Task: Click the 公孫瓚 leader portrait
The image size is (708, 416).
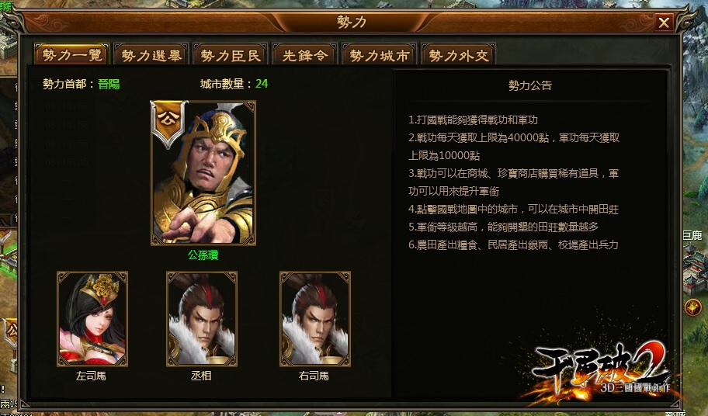Action: [203, 173]
